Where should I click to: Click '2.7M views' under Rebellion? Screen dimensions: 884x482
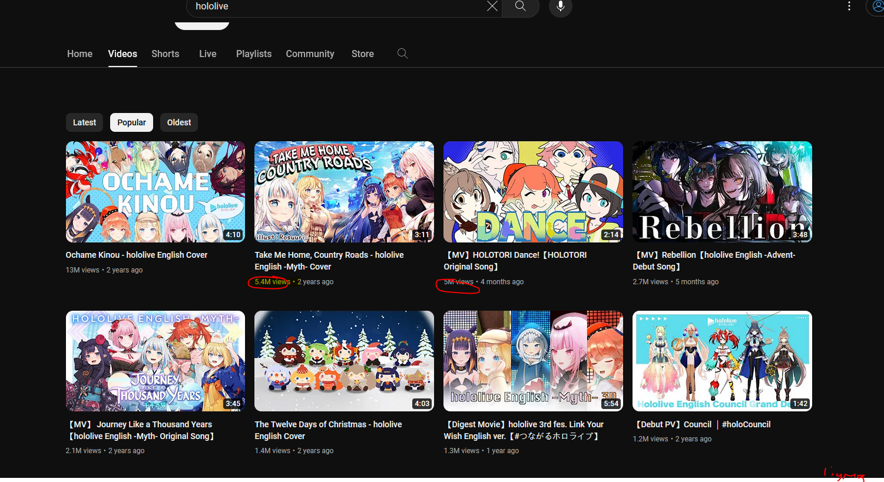[650, 282]
